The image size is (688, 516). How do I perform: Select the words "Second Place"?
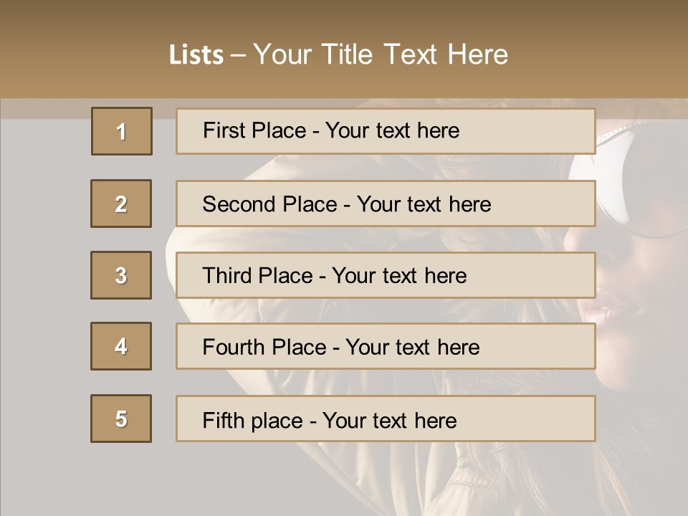[269, 204]
